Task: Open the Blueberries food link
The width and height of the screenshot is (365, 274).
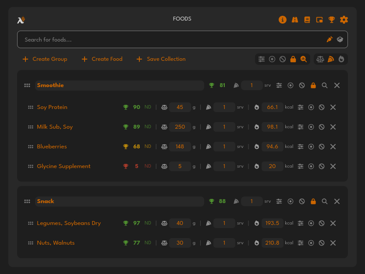Action: [x=52, y=147]
